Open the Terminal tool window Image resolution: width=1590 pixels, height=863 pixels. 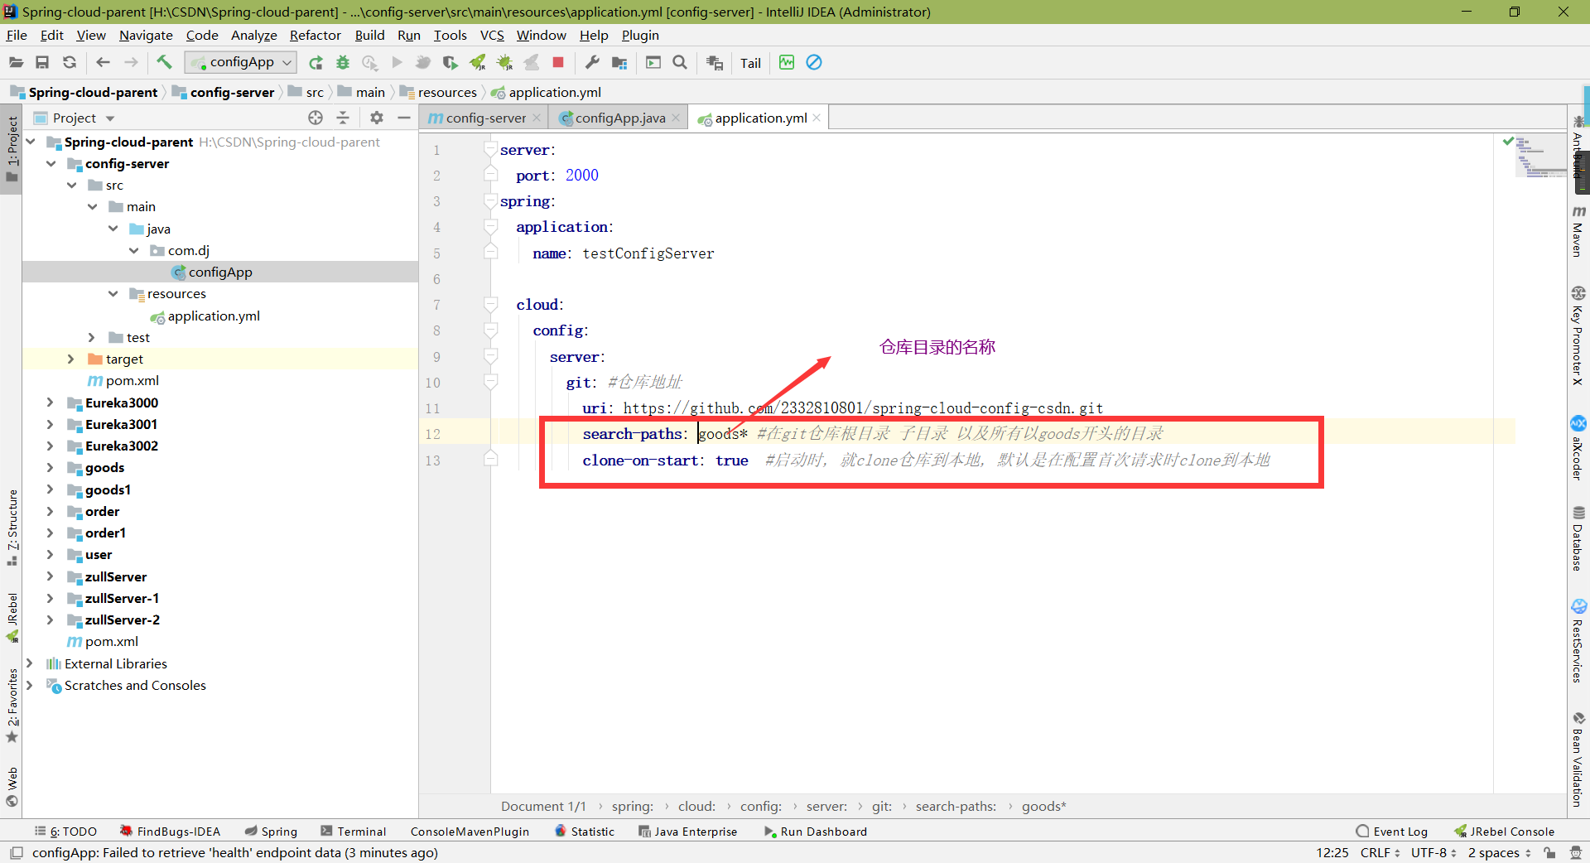pos(354,832)
